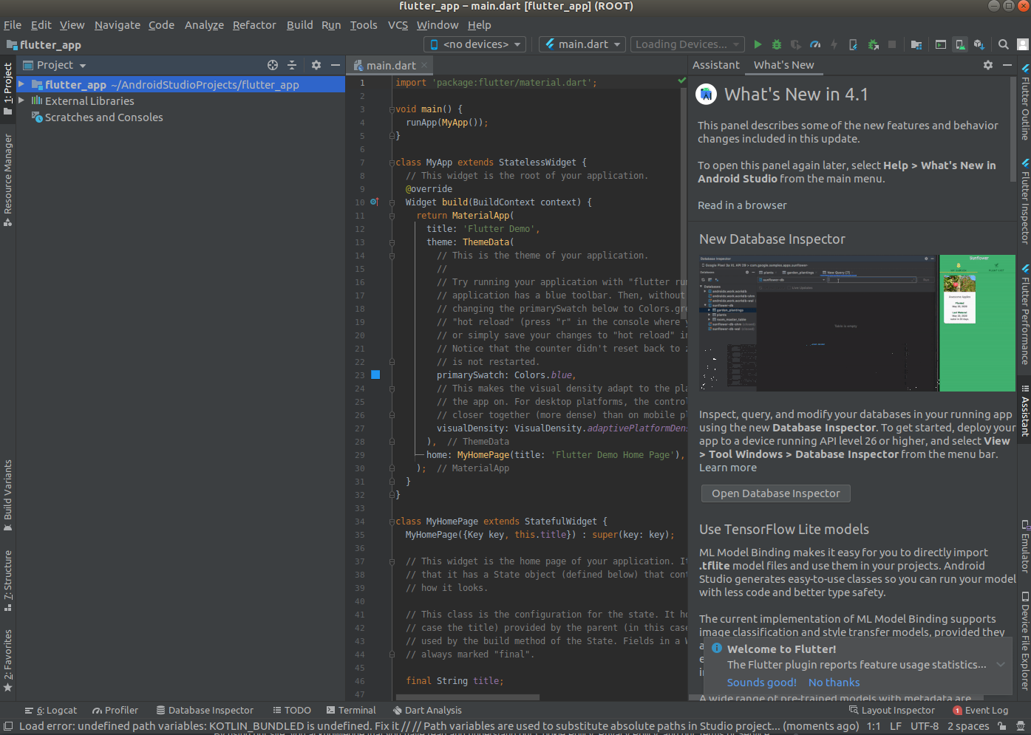Toggle the Favorites sidebar button
The image size is (1031, 735).
pyautogui.click(x=7, y=660)
